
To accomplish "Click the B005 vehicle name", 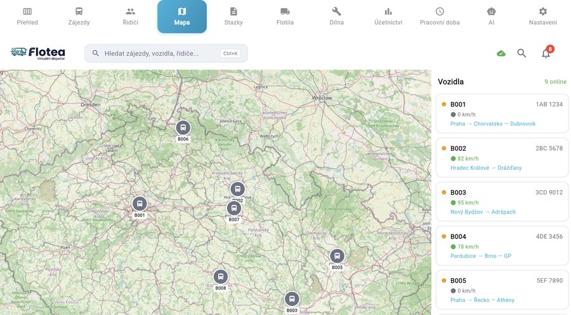I will tap(458, 280).
